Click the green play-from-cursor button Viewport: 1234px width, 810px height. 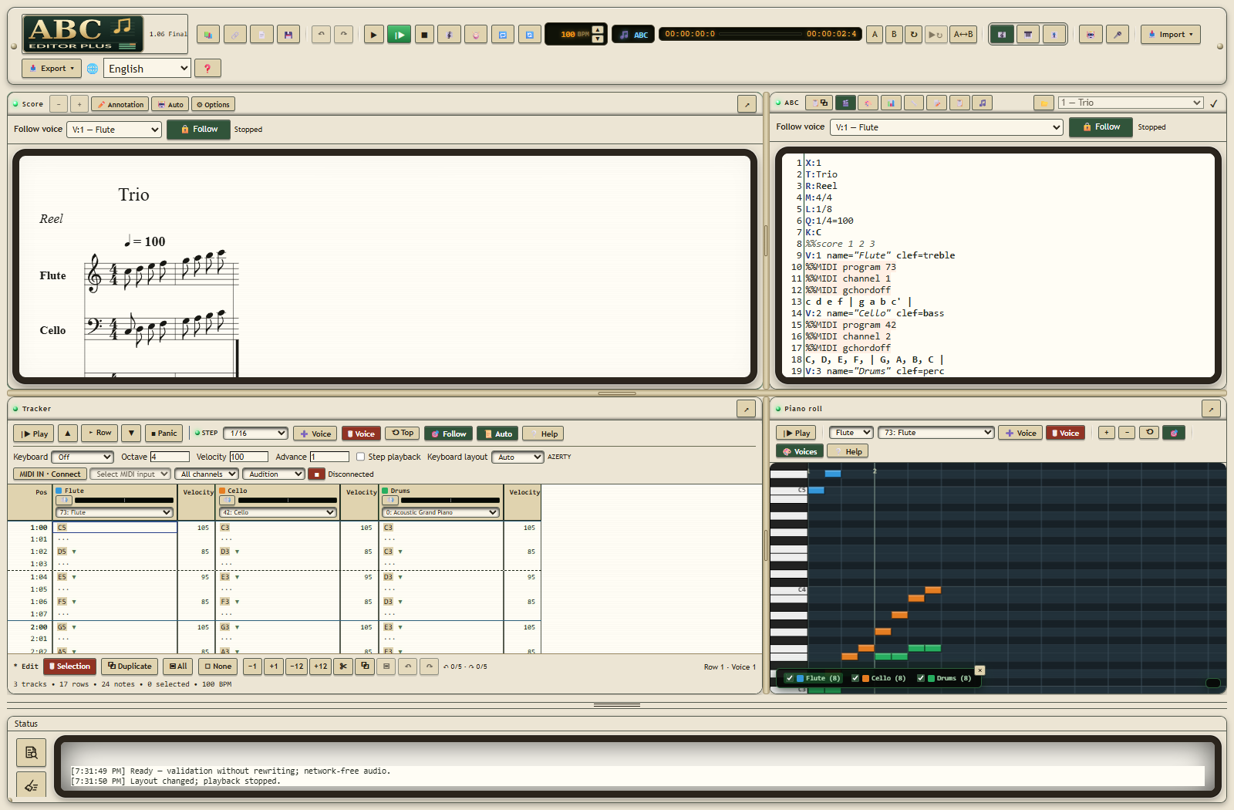(399, 34)
